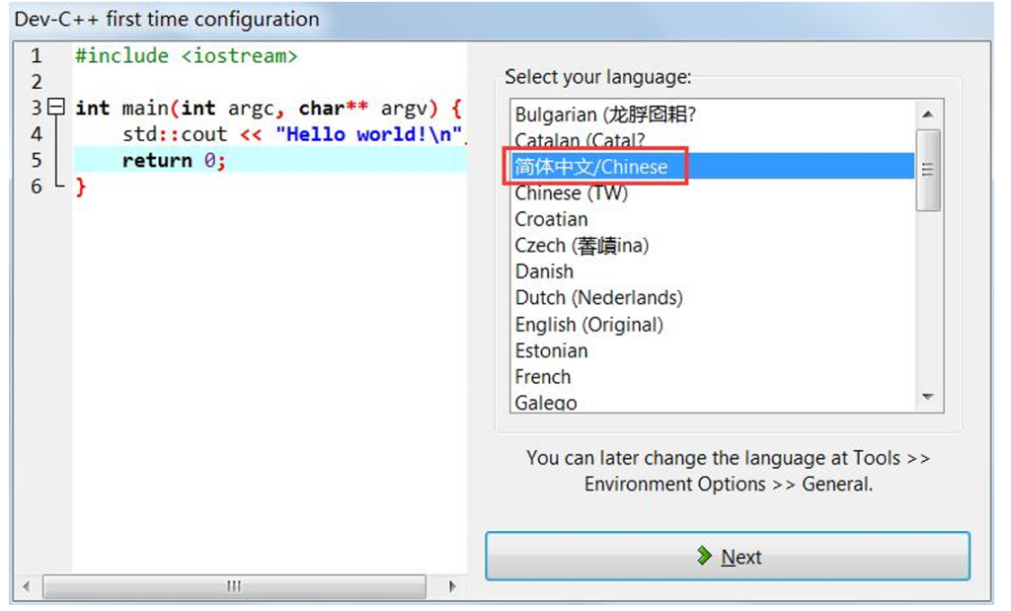The width and height of the screenshot is (1011, 611).
Task: Click the return 0 line in the preview
Action: tap(178, 160)
